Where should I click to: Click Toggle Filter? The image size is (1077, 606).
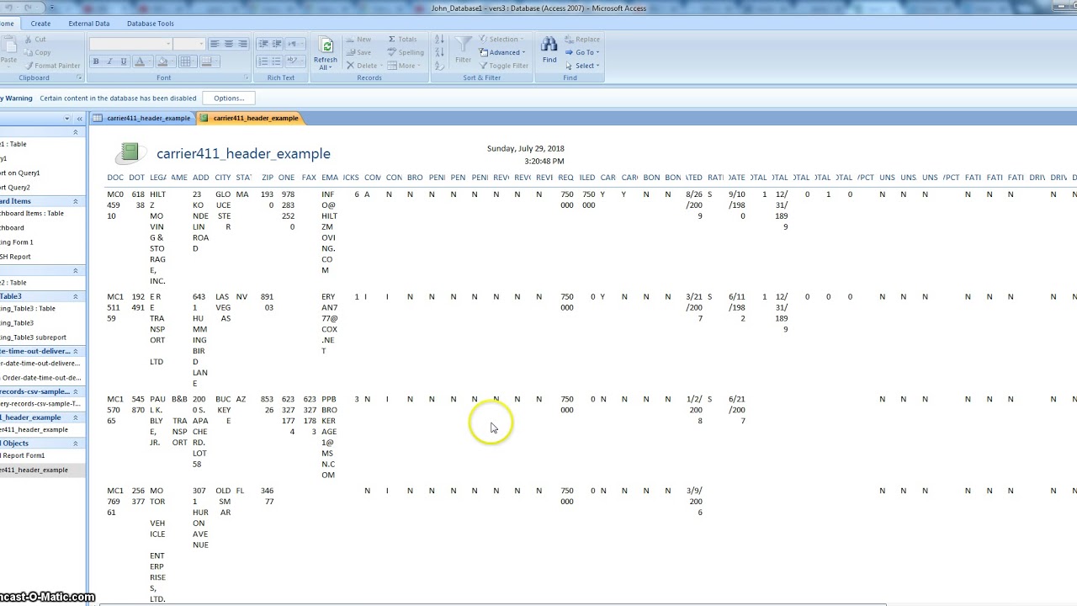point(503,66)
